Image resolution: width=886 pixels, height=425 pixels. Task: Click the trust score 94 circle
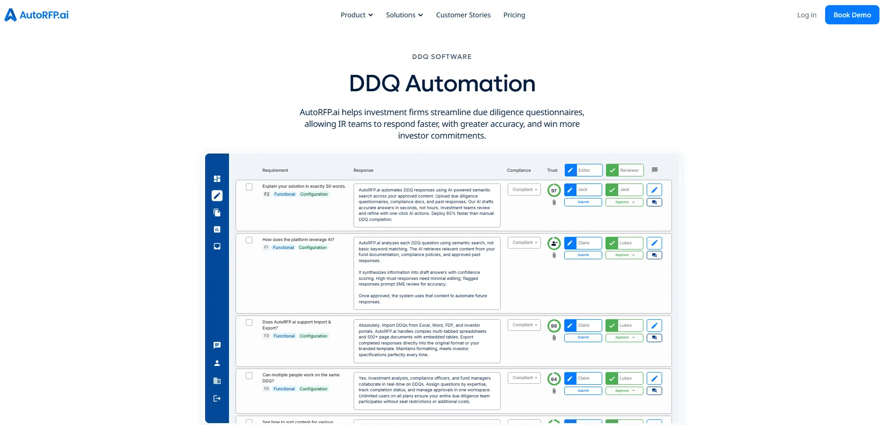pyautogui.click(x=554, y=379)
